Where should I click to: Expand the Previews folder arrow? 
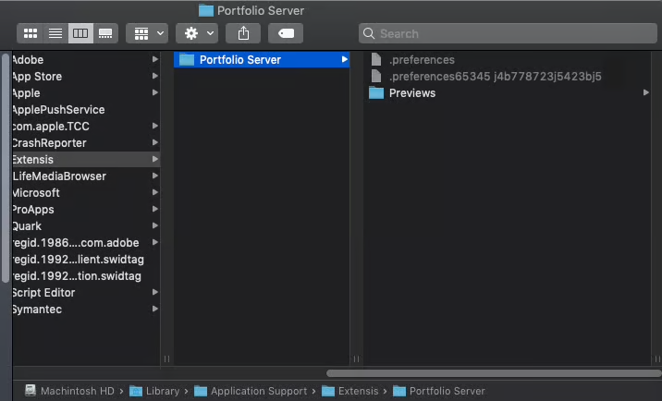click(x=645, y=92)
